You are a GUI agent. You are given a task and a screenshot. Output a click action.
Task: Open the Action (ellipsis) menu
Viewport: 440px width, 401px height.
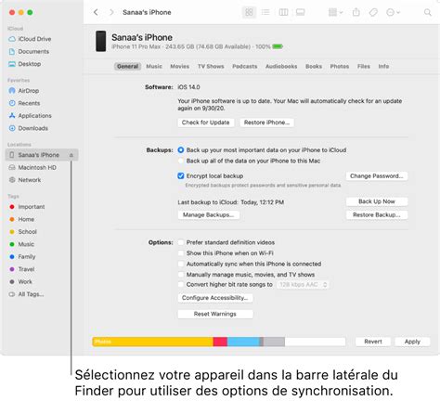pyautogui.click(x=393, y=12)
